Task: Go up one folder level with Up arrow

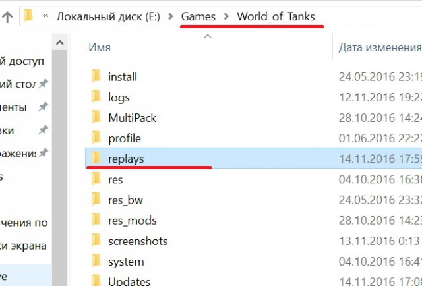Action: coord(7,17)
